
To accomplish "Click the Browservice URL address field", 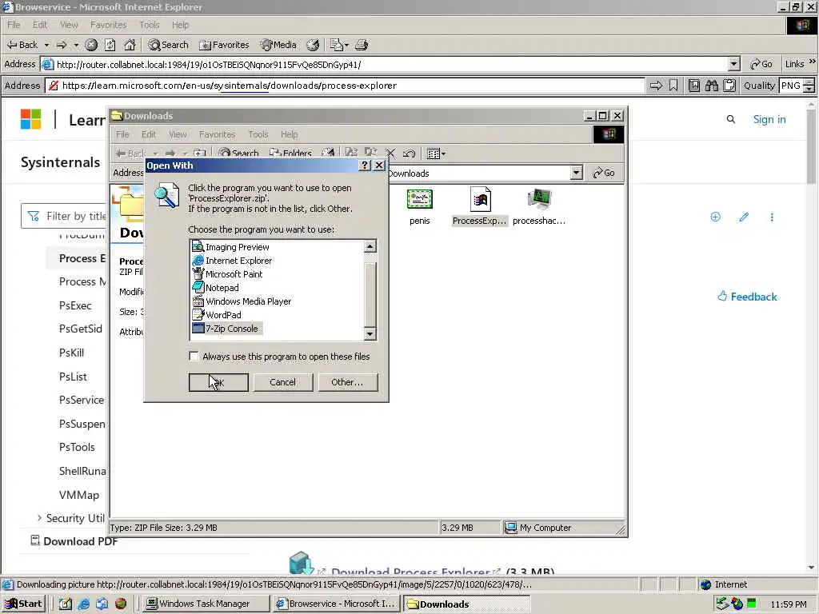I will coord(345,86).
